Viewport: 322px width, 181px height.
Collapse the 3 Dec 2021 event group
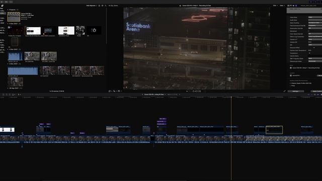click(x=8, y=49)
